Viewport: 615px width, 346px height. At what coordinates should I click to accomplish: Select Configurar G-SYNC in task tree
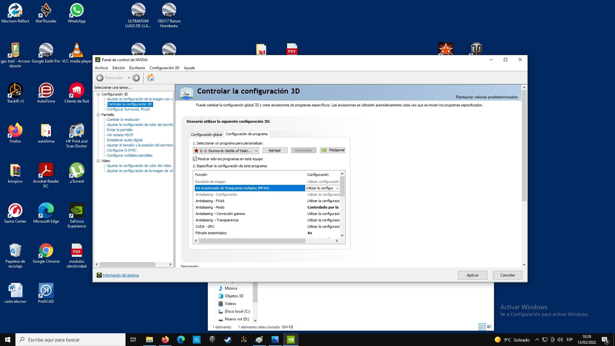[x=121, y=150]
